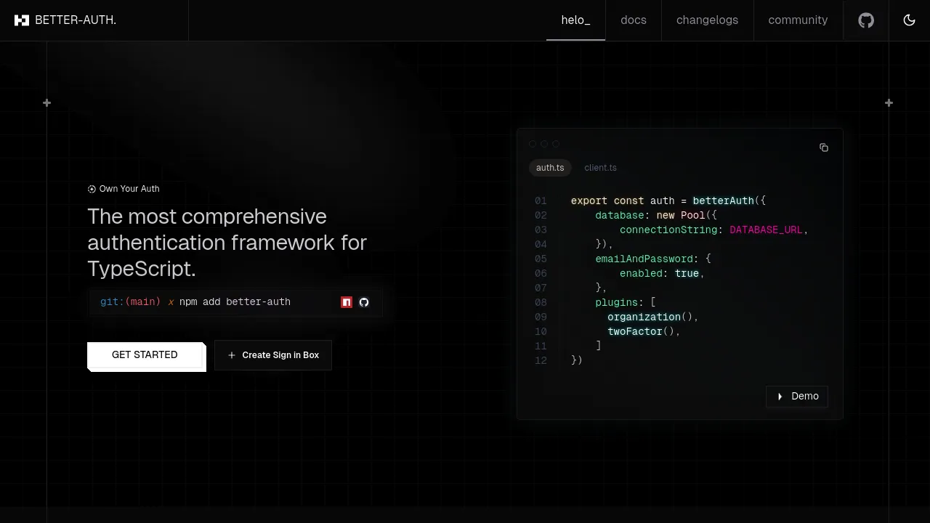This screenshot has height=523, width=930.
Task: Click the hero headline about TypeScript
Action: click(x=227, y=243)
